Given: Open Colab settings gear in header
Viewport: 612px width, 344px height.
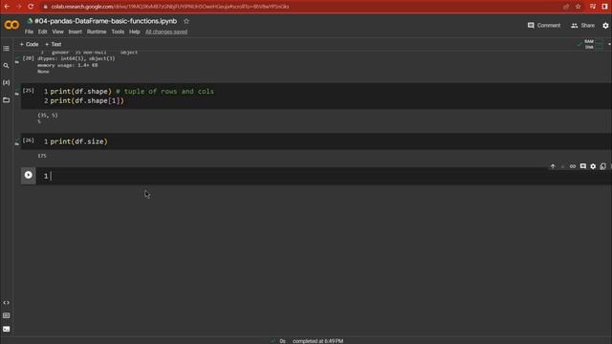Looking at the screenshot, I should click(x=605, y=26).
